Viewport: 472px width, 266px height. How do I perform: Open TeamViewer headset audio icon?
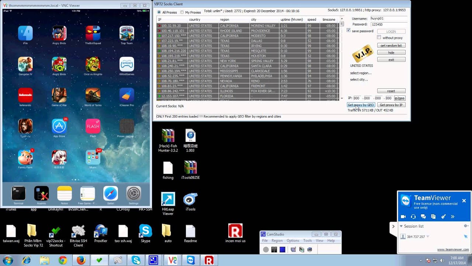coord(413,216)
